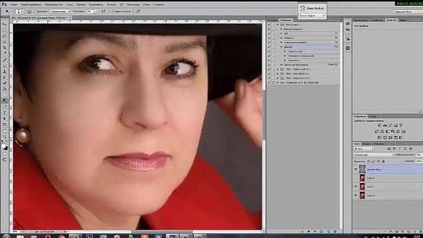This screenshot has height=238, width=423.
Task: Add an Invert adjustment layer
Action: pyautogui.click(x=379, y=138)
